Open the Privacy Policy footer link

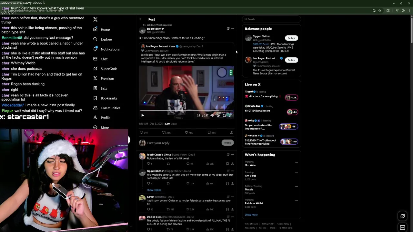click(x=267, y=224)
